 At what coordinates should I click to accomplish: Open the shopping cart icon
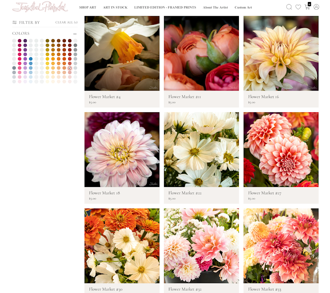click(307, 7)
